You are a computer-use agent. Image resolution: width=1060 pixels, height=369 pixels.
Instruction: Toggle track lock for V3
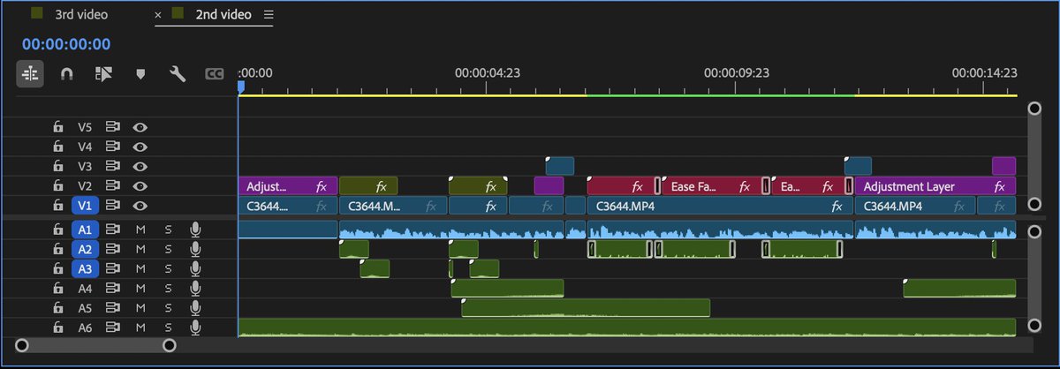tap(57, 166)
